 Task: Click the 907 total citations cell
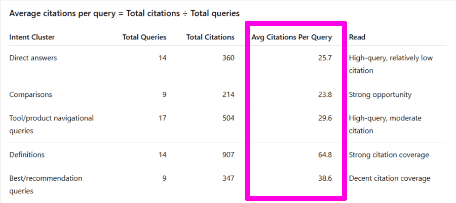click(x=229, y=155)
